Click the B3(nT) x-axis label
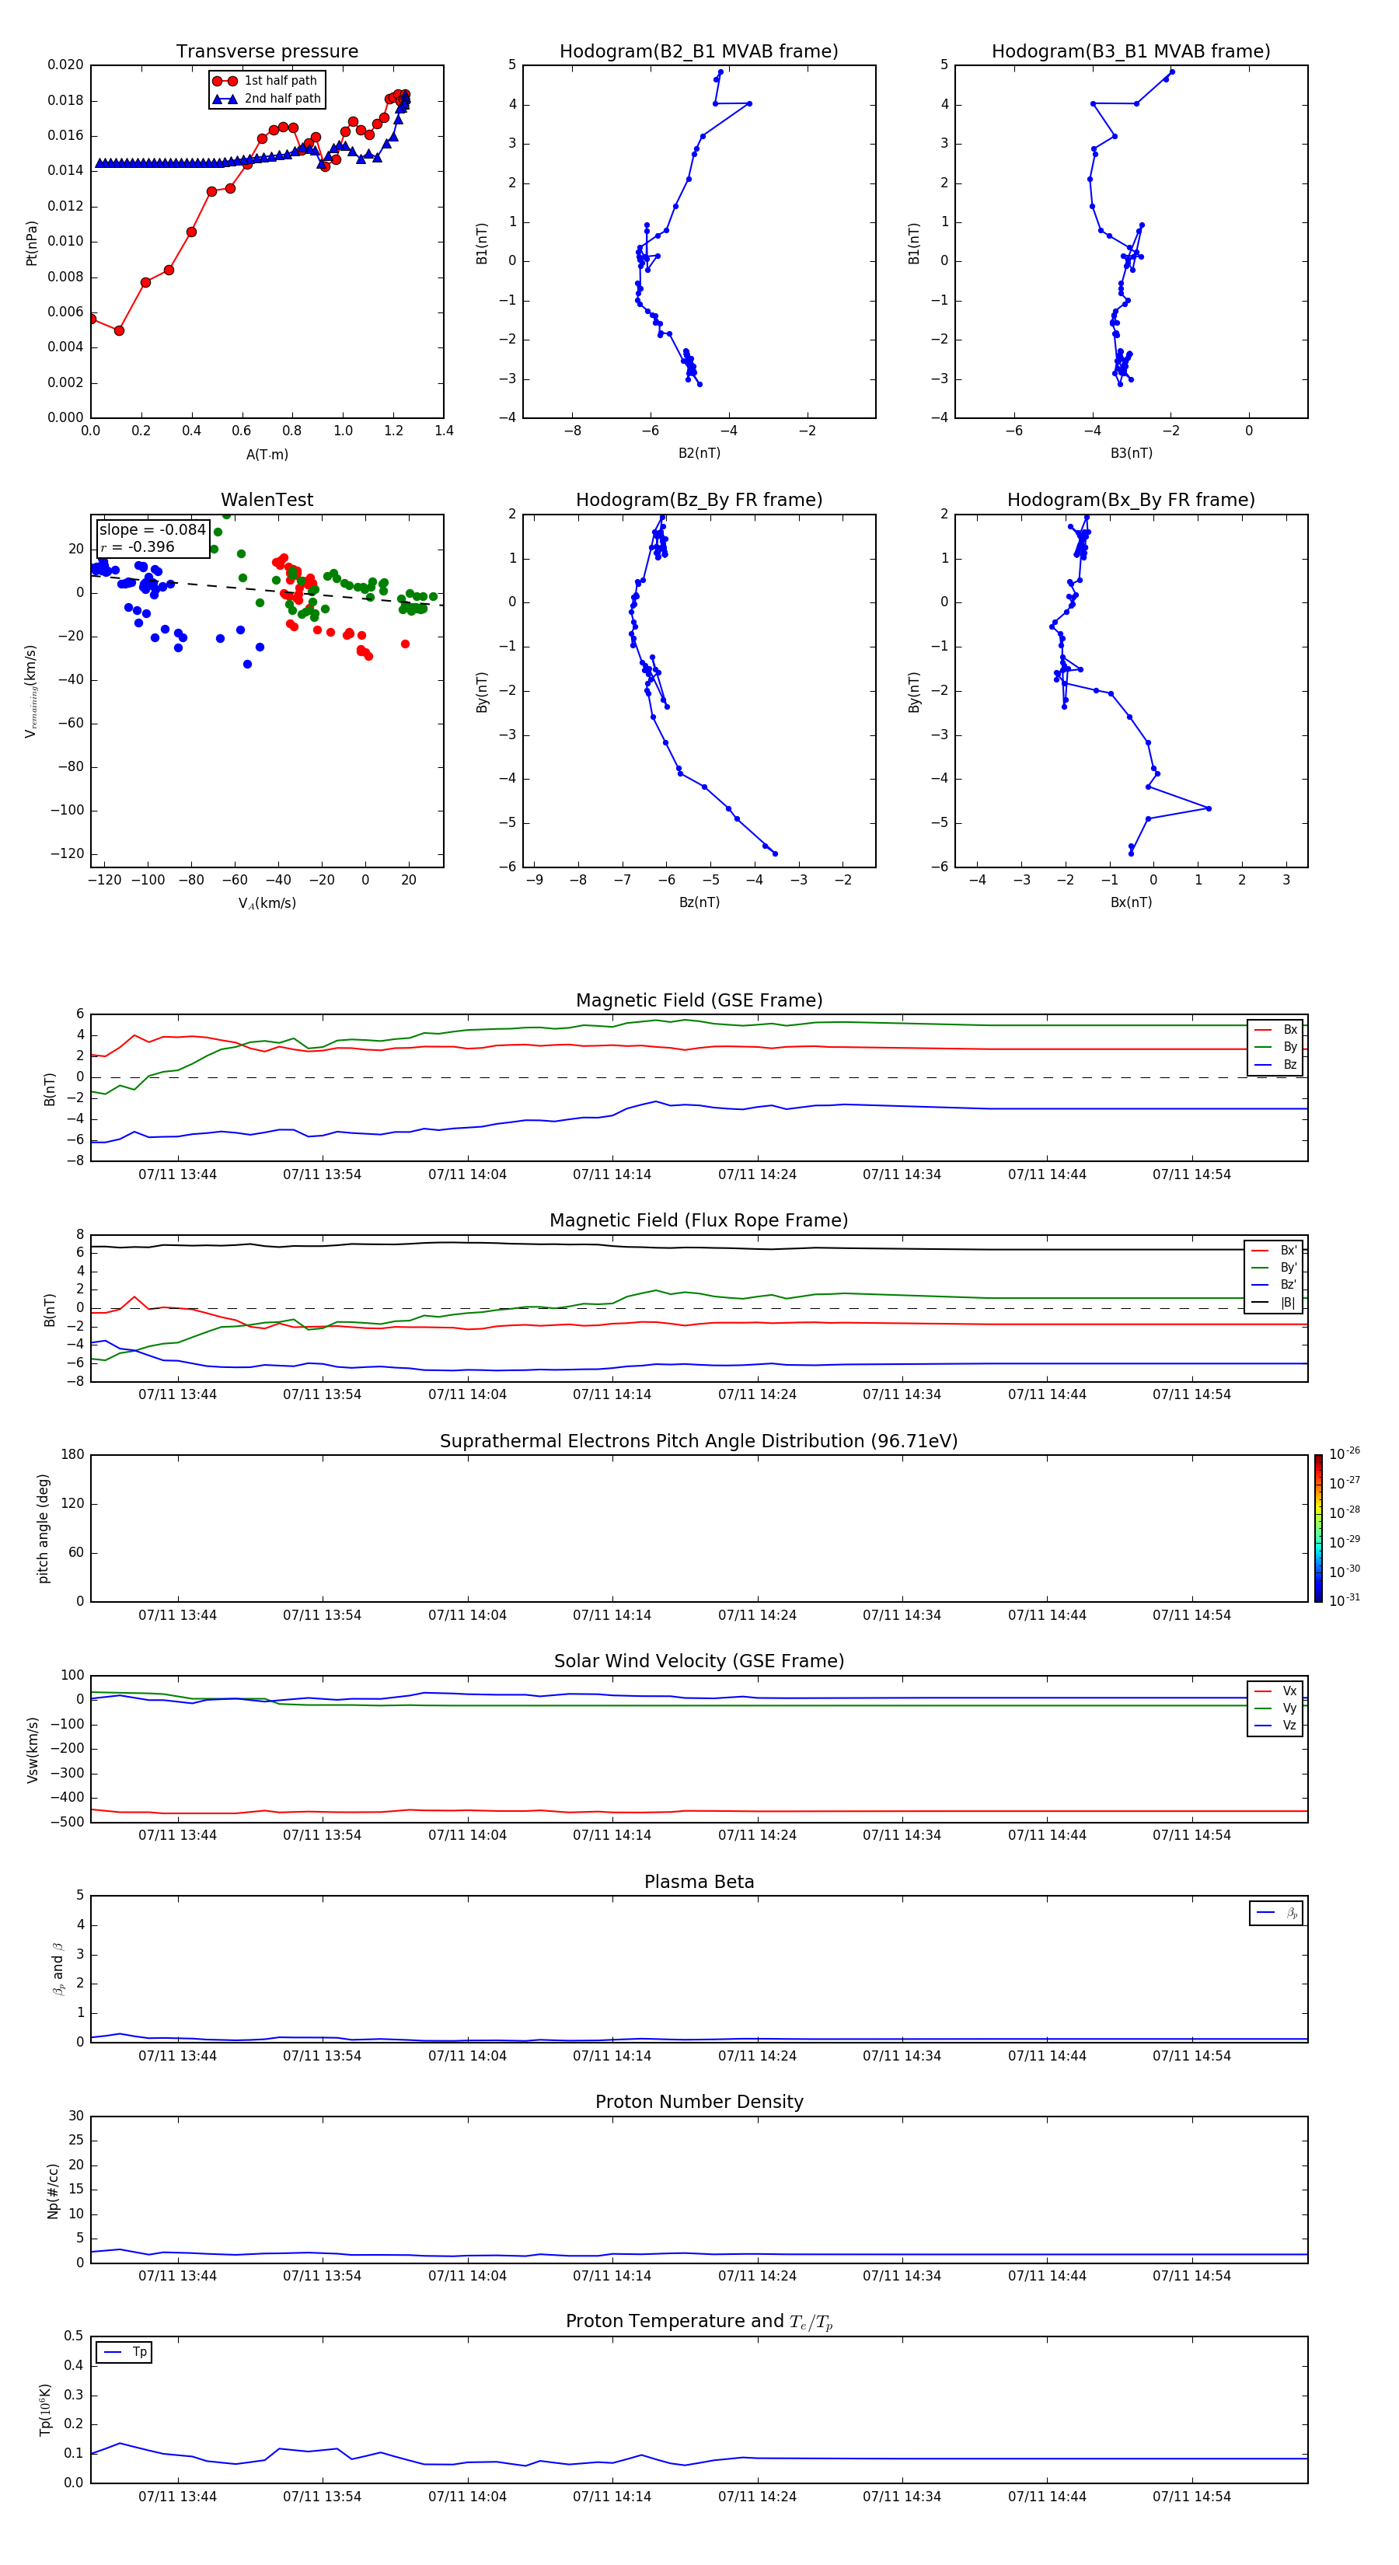This screenshot has height=2565, width=1399. coord(1131,453)
